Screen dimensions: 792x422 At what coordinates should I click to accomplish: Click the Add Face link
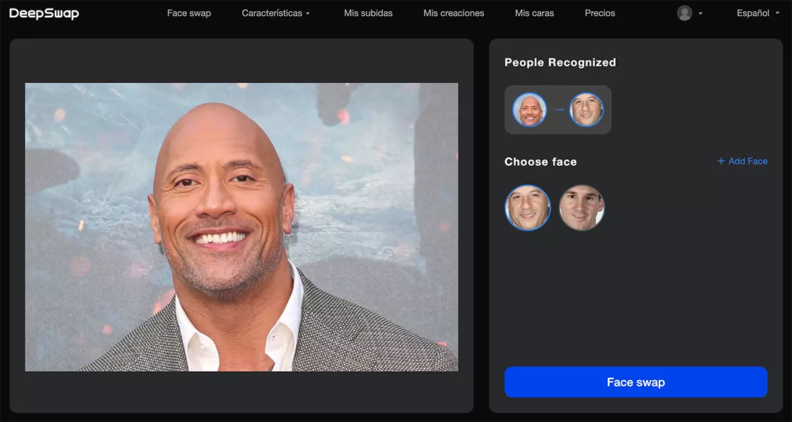point(746,160)
